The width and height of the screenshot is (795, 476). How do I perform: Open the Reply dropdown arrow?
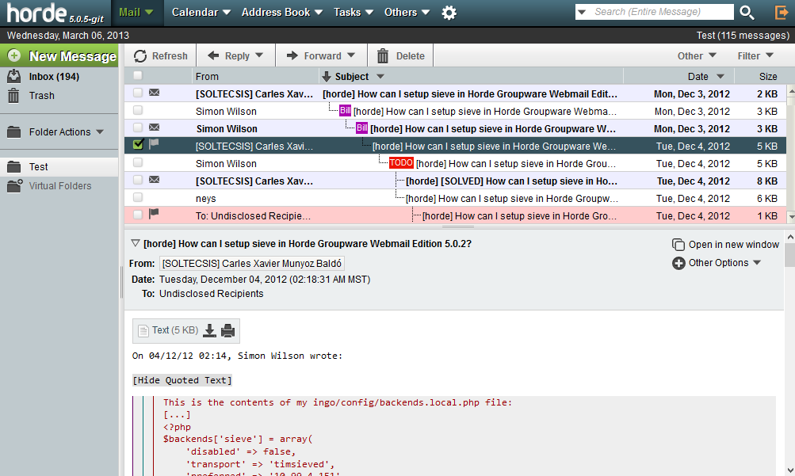[259, 55]
